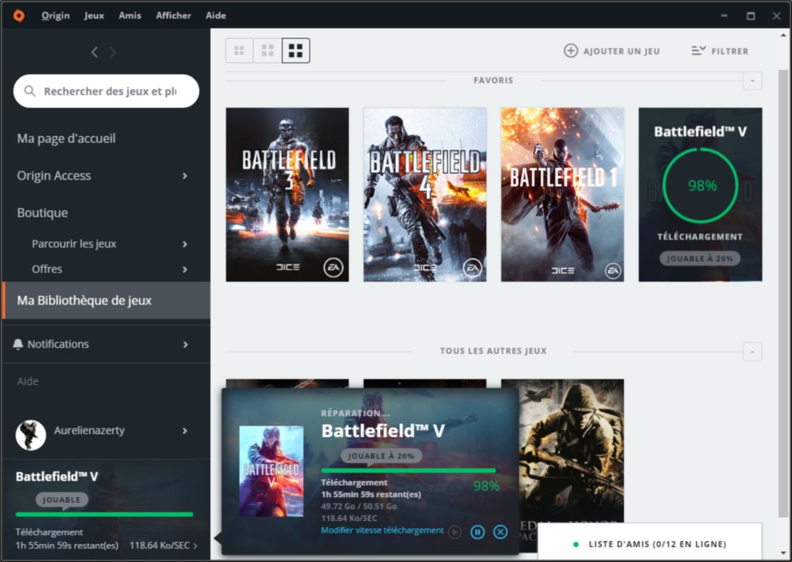
Task: Switch to small grid view
Action: (240, 50)
